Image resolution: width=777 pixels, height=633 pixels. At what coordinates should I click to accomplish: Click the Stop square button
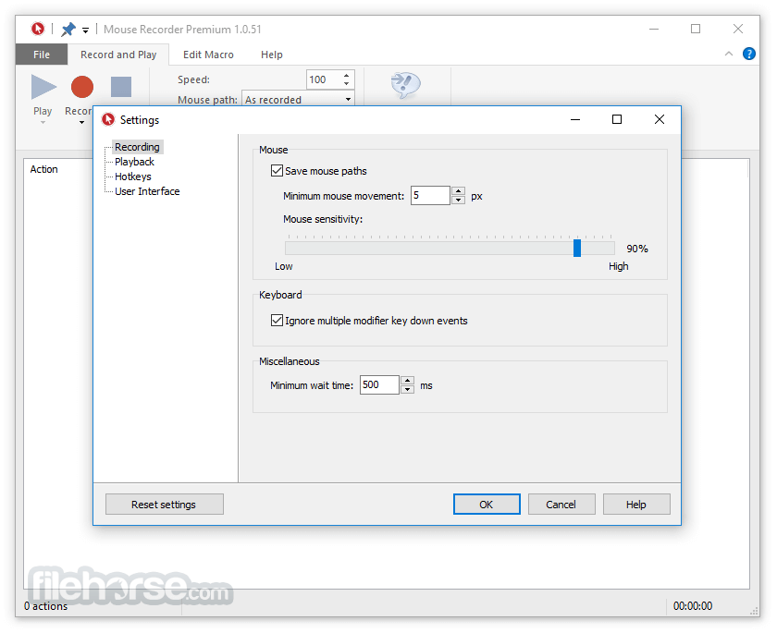tap(121, 87)
